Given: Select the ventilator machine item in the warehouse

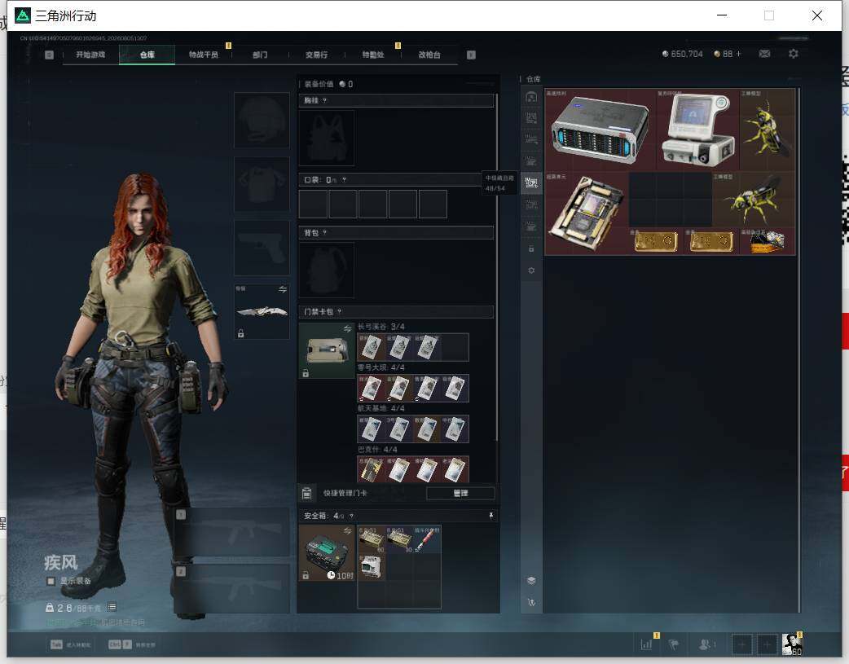Looking at the screenshot, I should pyautogui.click(x=697, y=130).
